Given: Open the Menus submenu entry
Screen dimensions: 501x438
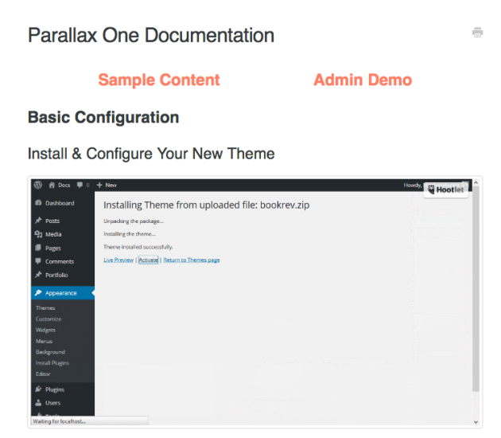Looking at the screenshot, I should coord(44,341).
